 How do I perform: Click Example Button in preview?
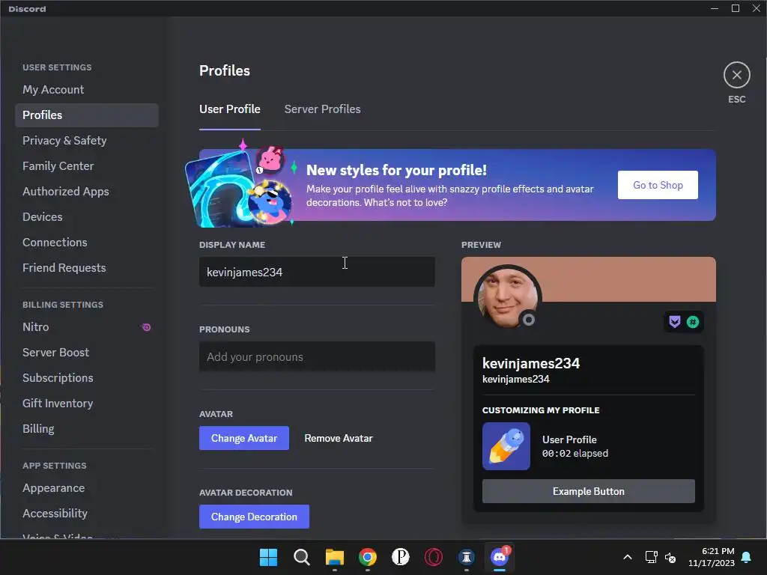[x=589, y=491]
